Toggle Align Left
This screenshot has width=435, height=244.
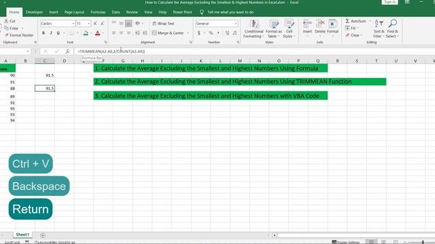tap(114, 33)
